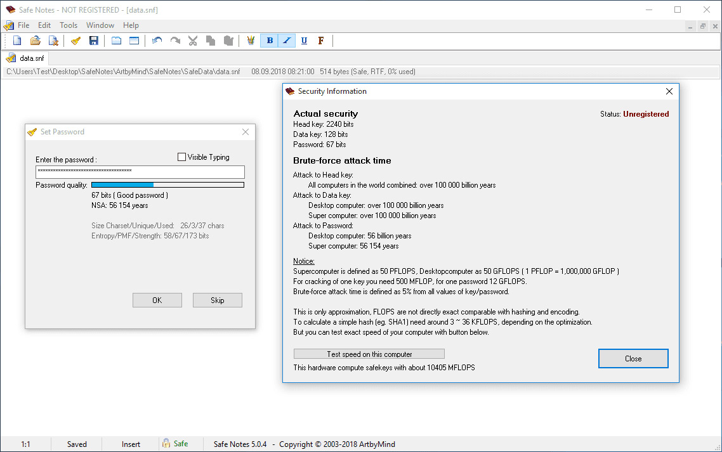Click the key icon to set the password

[75, 41]
